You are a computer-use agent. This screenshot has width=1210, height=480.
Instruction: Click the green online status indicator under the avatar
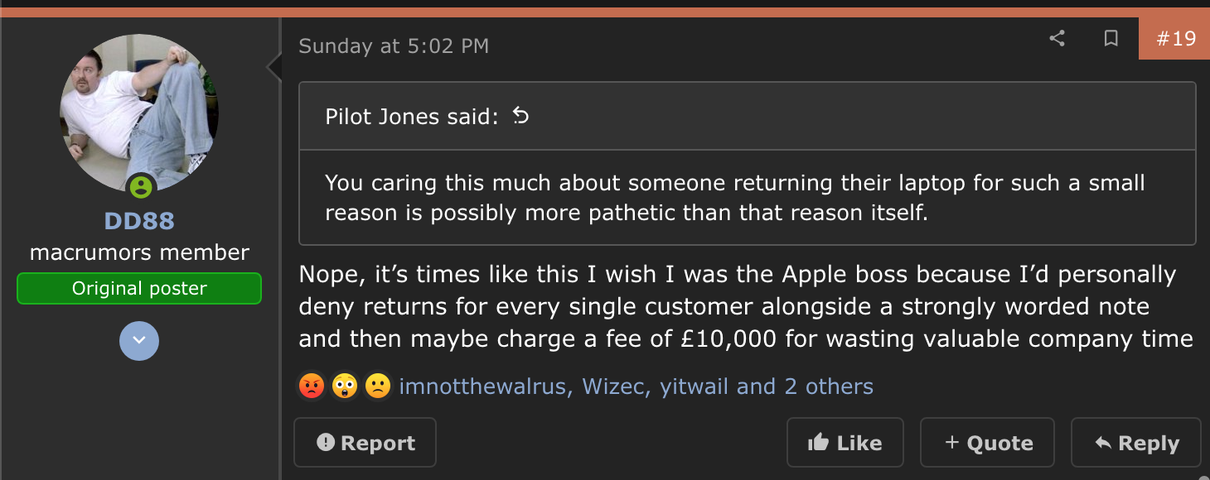138,188
